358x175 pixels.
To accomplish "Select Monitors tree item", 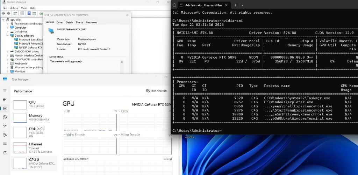I will click(18, 71).
